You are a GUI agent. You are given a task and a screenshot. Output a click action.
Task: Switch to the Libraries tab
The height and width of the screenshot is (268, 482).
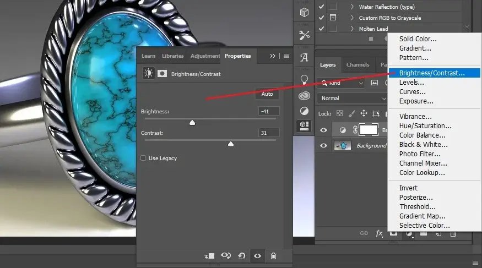(173, 56)
